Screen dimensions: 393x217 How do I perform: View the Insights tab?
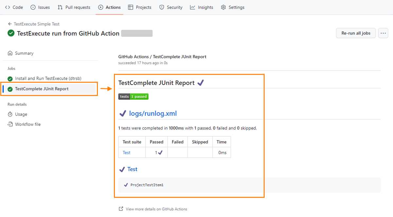[201, 7]
